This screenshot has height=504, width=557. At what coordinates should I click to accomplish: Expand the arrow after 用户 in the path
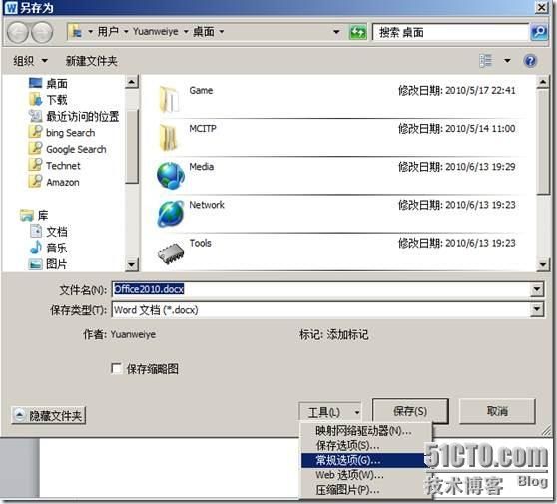coord(126,32)
